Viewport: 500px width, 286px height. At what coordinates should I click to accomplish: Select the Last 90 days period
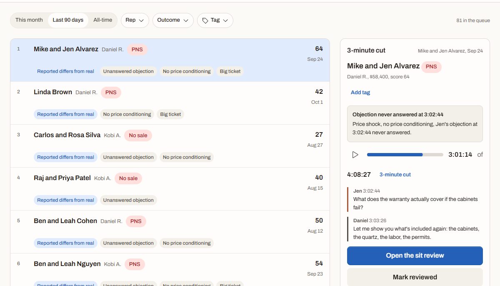[x=68, y=20]
